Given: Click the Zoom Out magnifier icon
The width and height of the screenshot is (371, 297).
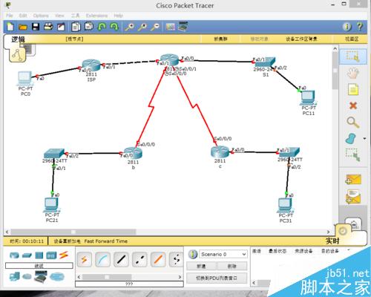Looking at the screenshot, I should [155, 27].
